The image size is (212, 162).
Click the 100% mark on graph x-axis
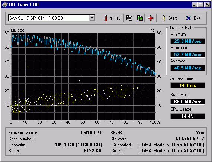point(155,122)
